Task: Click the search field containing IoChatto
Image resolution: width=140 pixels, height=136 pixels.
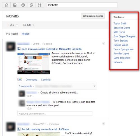Action: pos(82,5)
